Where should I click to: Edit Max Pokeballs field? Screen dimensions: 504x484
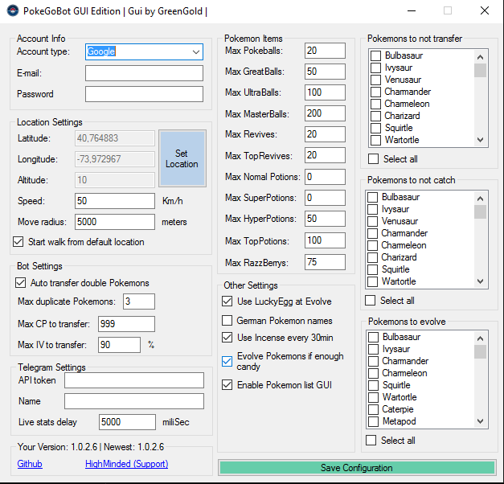pos(325,51)
